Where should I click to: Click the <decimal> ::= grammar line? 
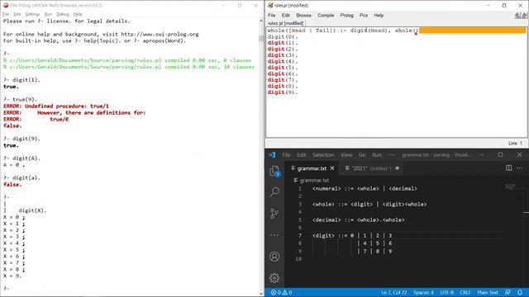coord(358,220)
